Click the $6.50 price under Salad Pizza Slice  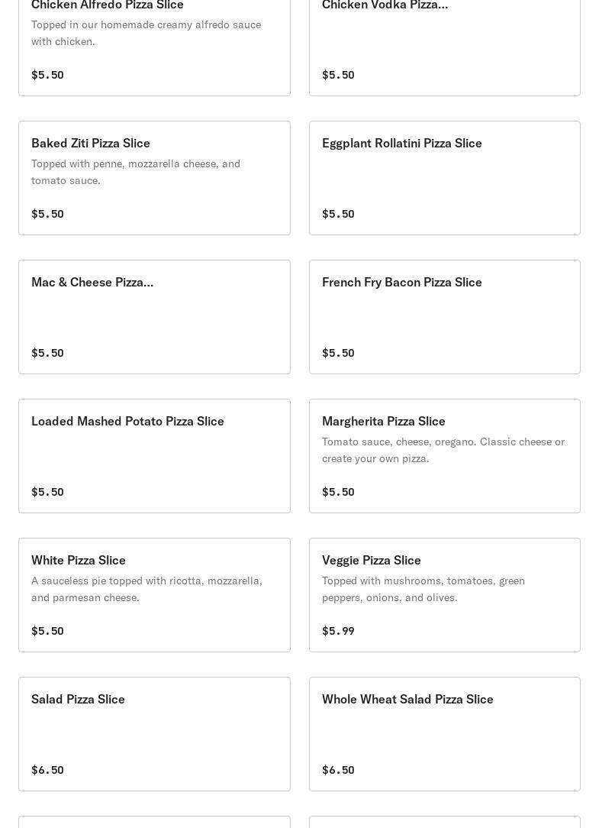pyautogui.click(x=47, y=770)
